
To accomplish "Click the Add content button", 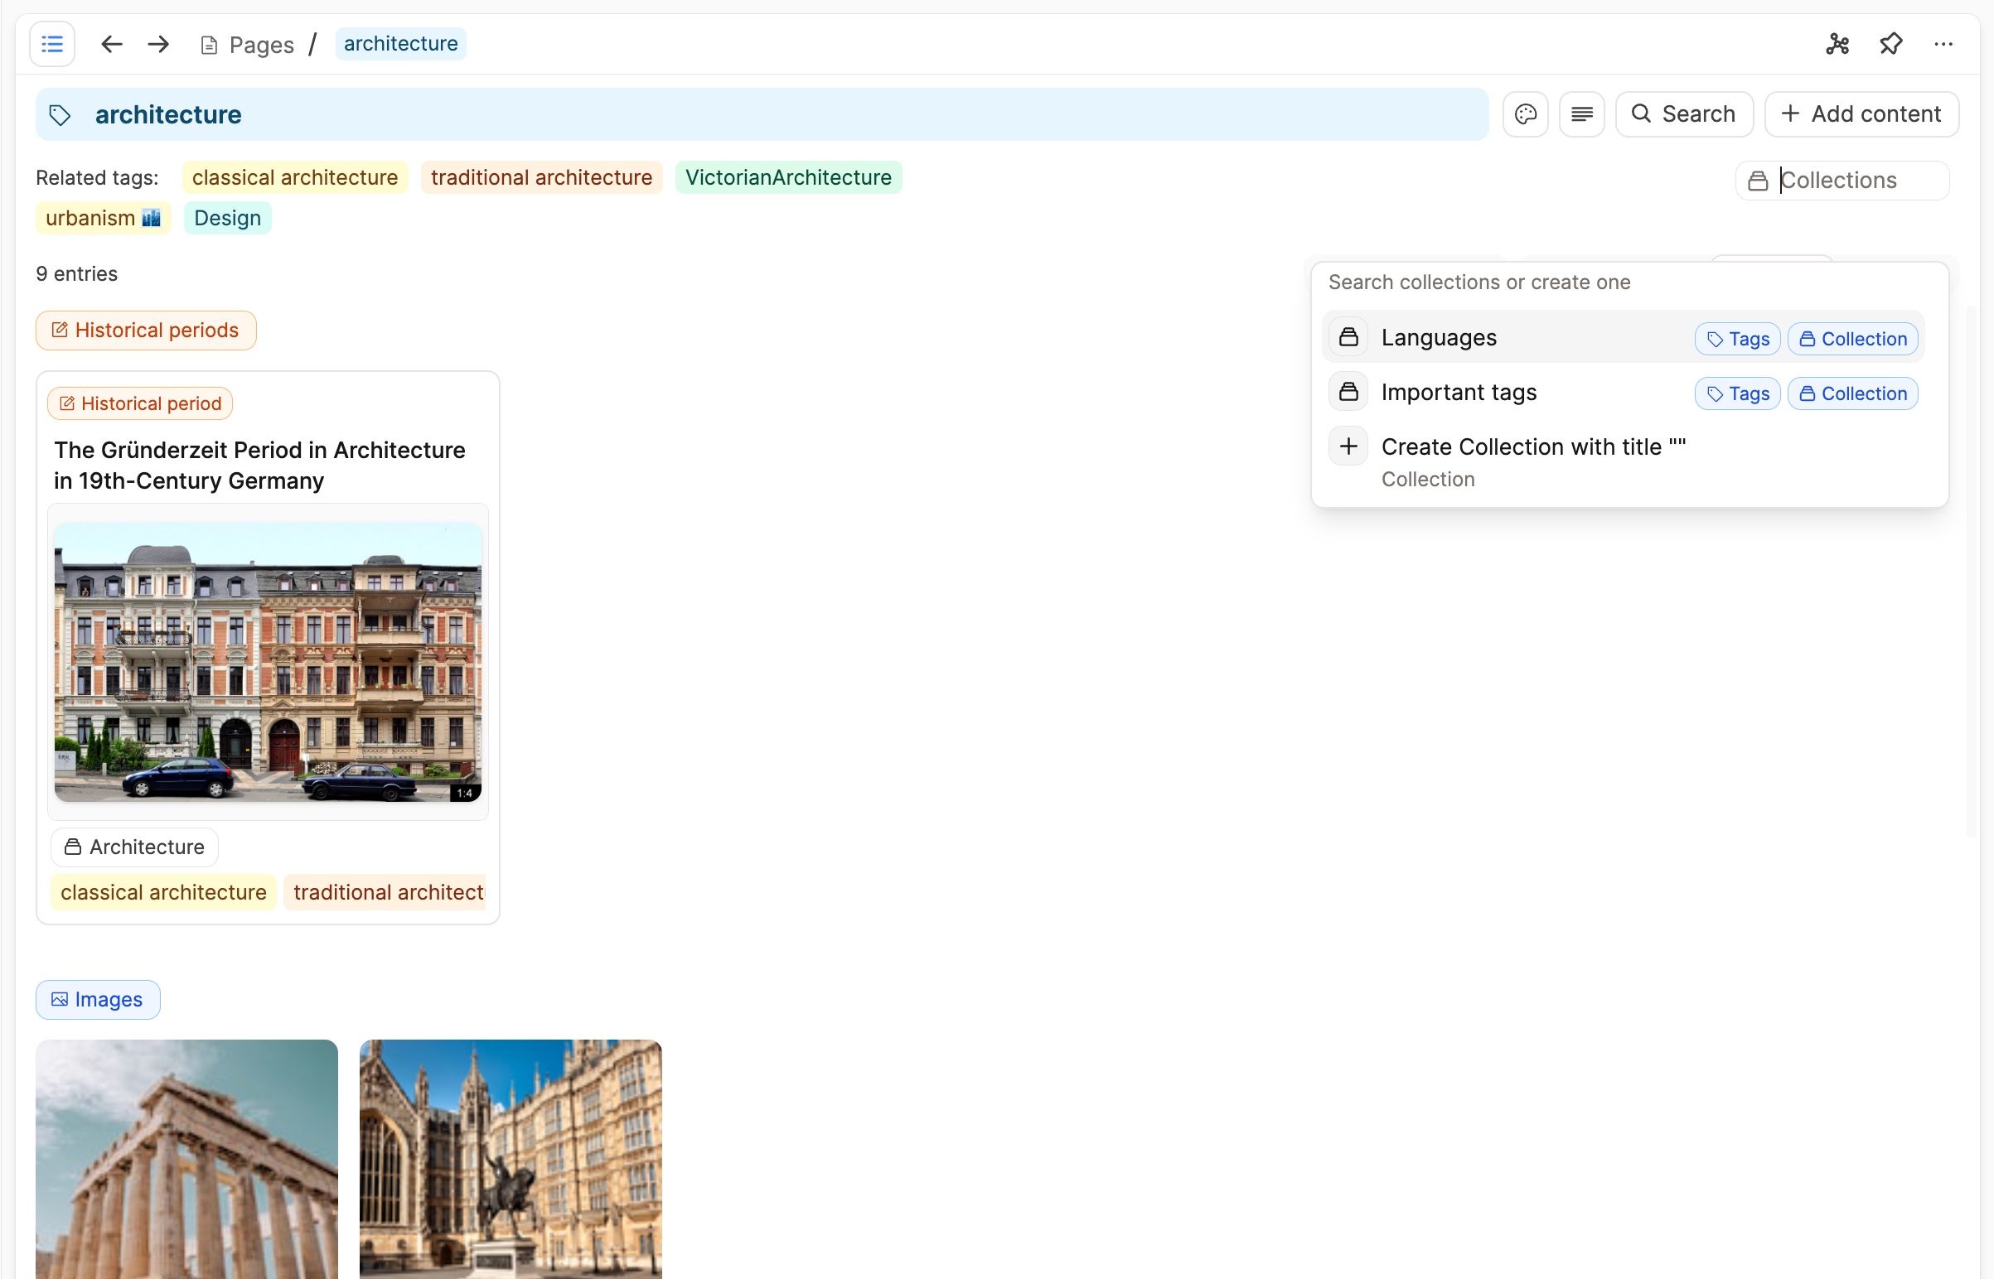I will click(1861, 113).
